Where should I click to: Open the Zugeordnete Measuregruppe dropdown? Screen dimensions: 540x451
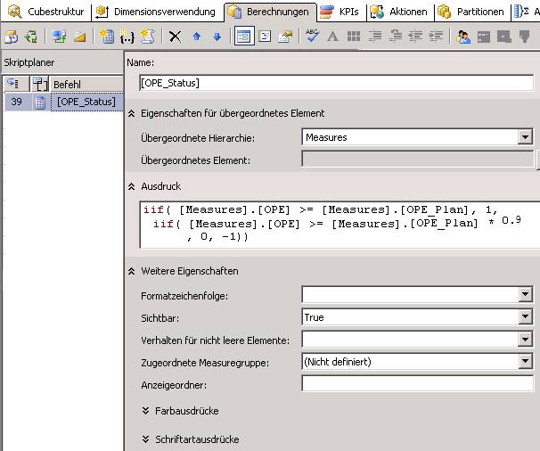525,362
